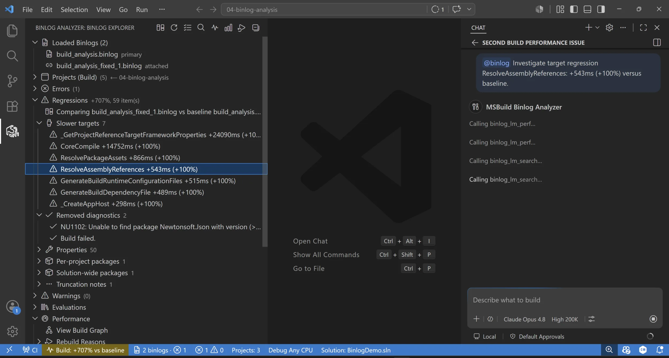Click Default Approvals button
Image resolution: width=669 pixels, height=358 pixels.
click(x=537, y=337)
